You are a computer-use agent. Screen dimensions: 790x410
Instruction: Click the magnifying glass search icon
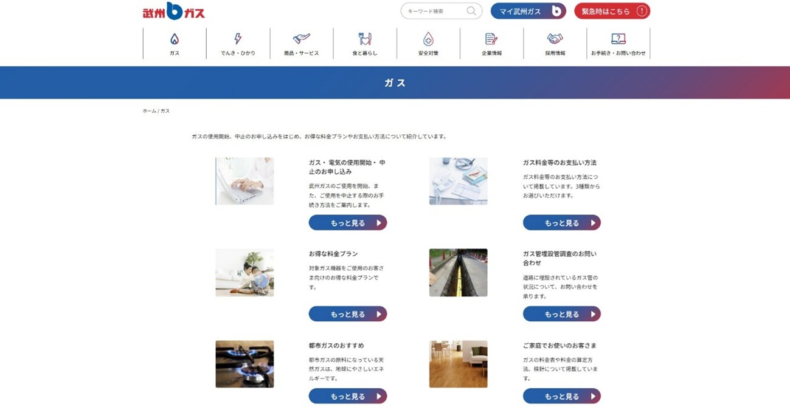[x=471, y=11]
